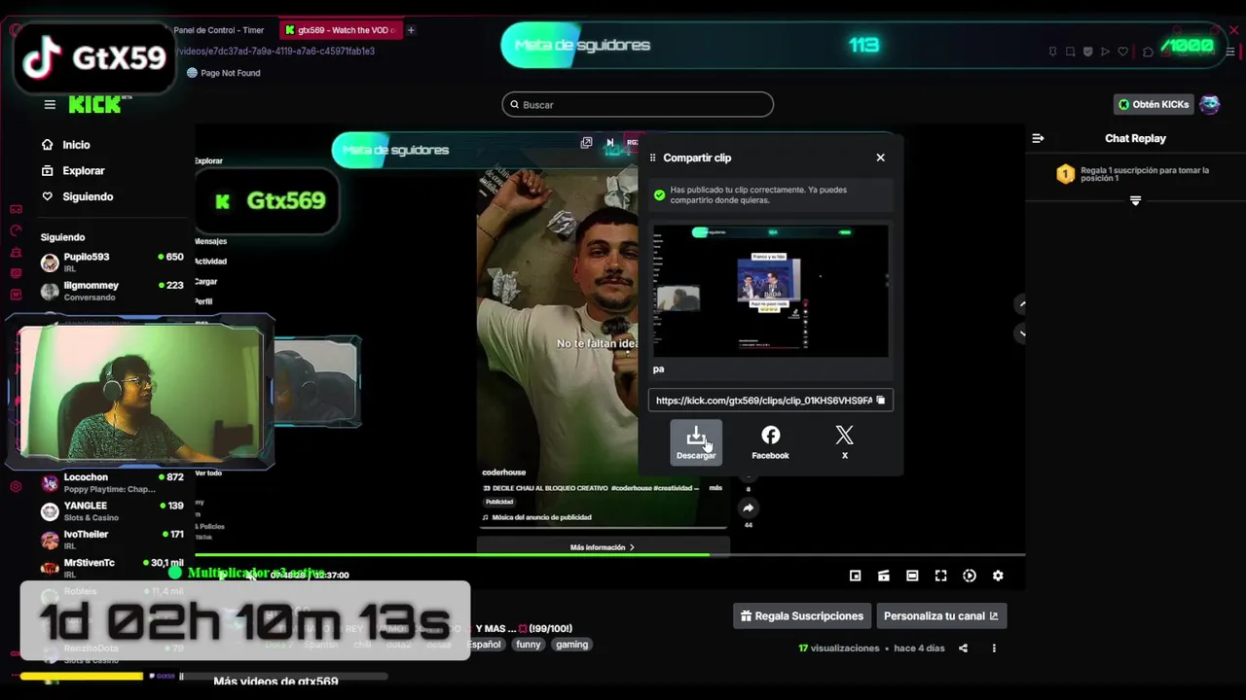Open MrStivenTc channel in sidebar
Screen dimensions: 1246x700
[x=112, y=568]
